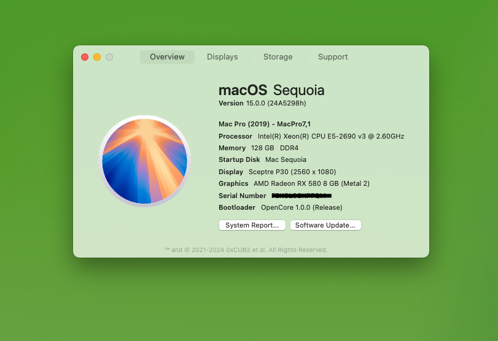Click the macOS Sequoia heading
498x341 pixels.
(271, 90)
